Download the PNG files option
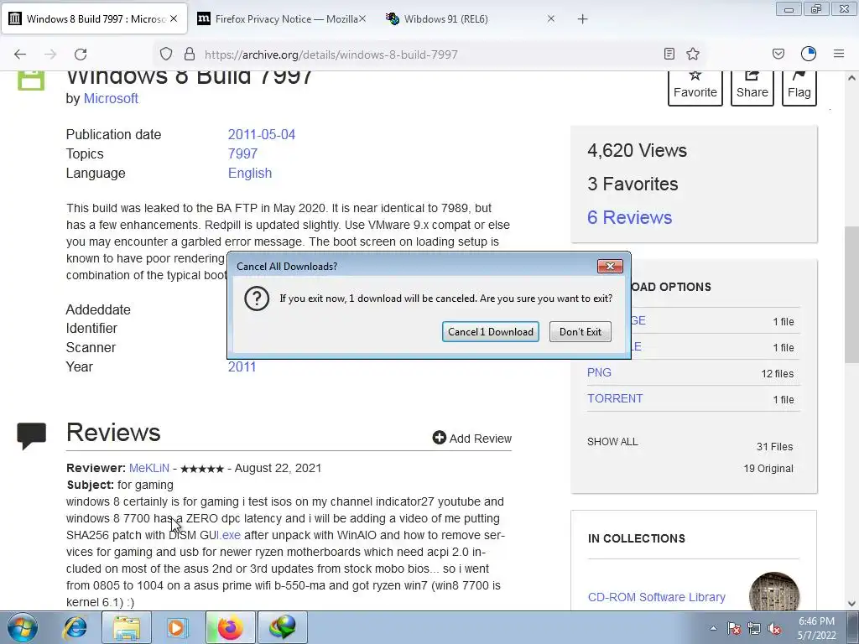 pyautogui.click(x=599, y=372)
